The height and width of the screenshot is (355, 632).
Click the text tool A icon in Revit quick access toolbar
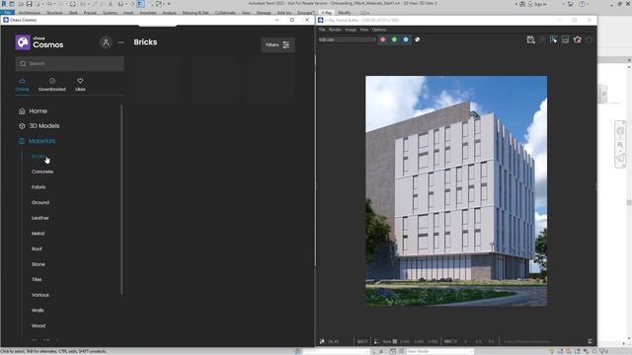point(111,4)
